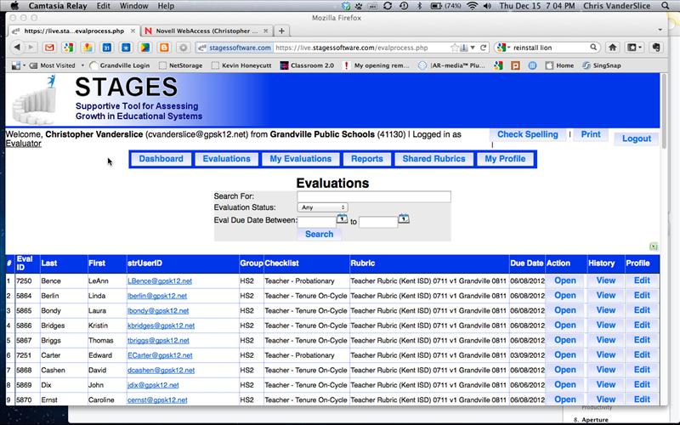Open the URL history dropdown arrow

[473, 48]
